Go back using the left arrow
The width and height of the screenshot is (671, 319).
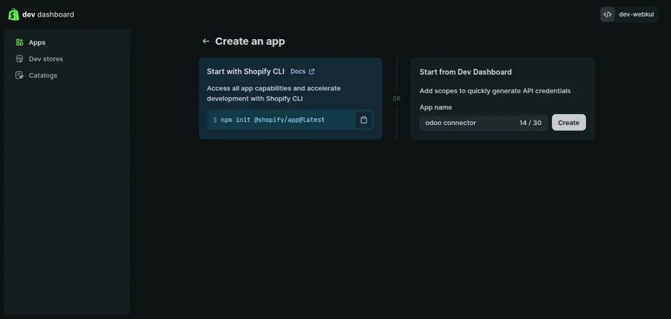(206, 41)
